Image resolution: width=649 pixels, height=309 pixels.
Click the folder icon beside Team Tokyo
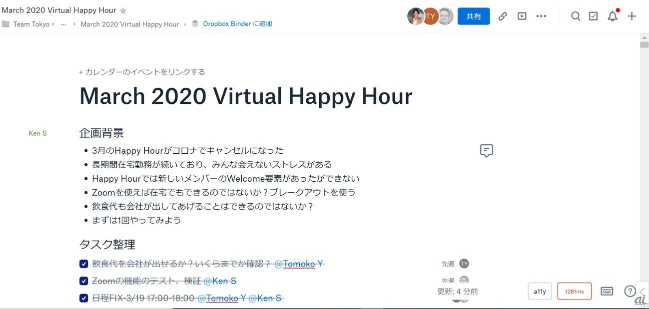(6, 23)
